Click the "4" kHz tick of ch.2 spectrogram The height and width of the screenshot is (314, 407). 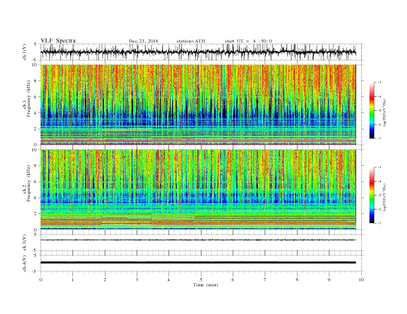[35, 198]
